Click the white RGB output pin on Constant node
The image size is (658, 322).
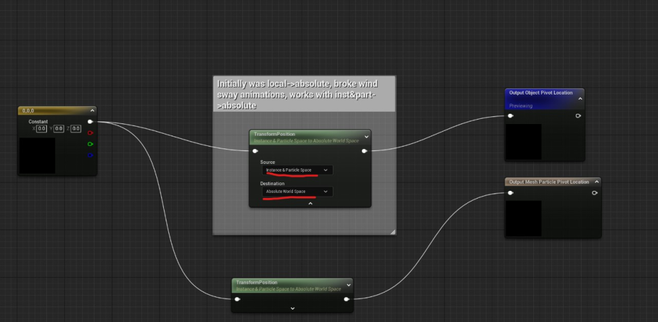point(90,121)
